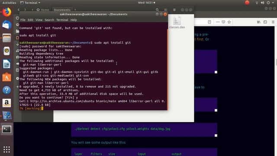Open the Edit menu in Terminal
This screenshot has width=277, height=156.
[30, 20]
